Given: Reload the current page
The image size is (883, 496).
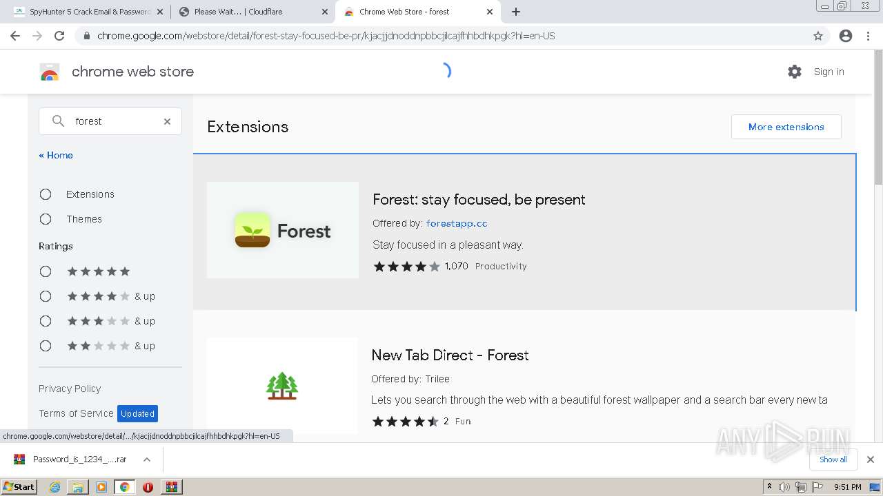Looking at the screenshot, I should [x=59, y=36].
